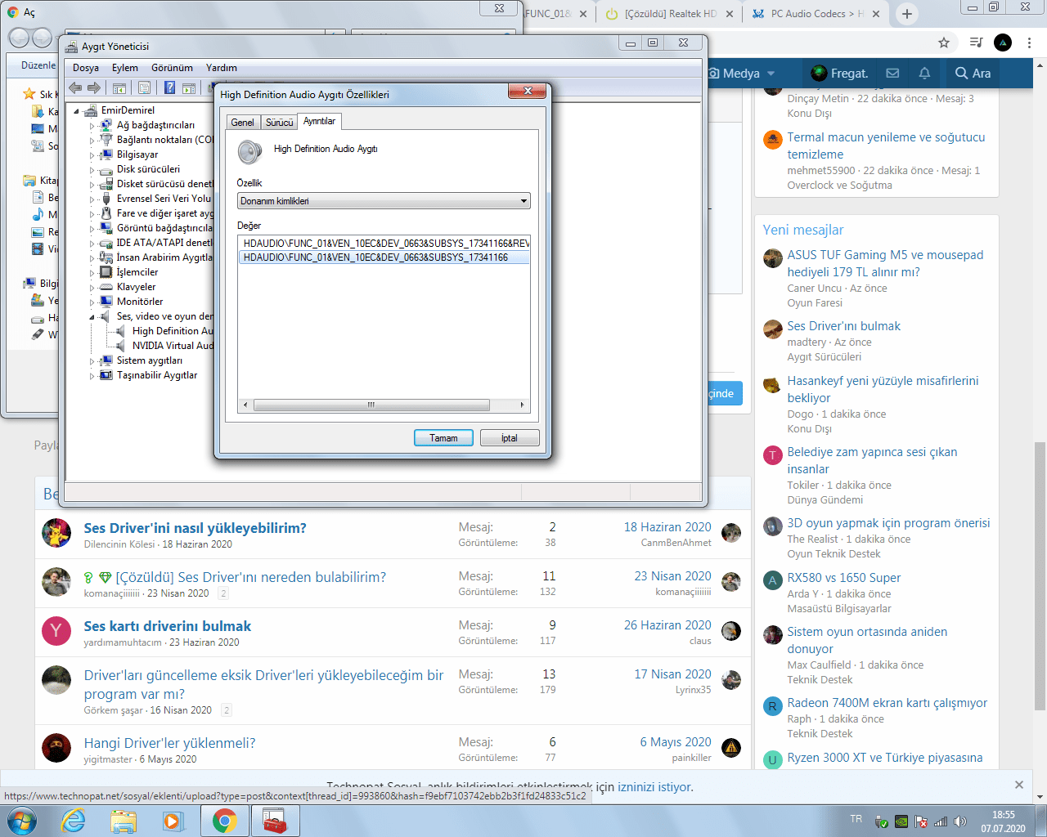
Task: Open the Özellik property dropdown
Action: pyautogui.click(x=384, y=201)
